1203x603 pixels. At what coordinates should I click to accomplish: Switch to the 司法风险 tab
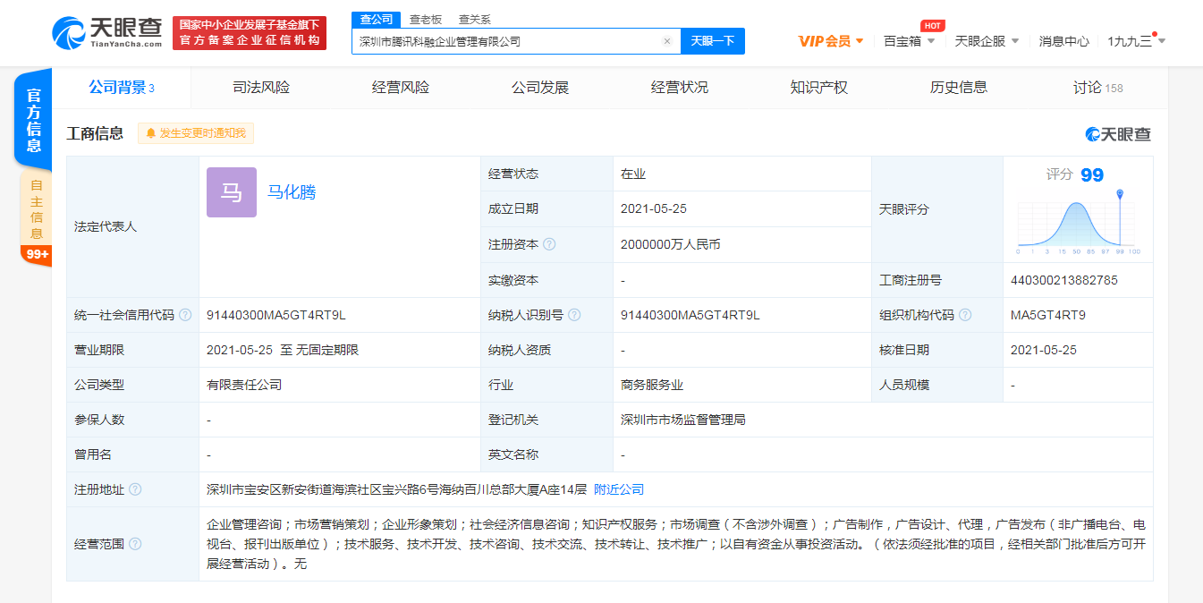tap(260, 87)
